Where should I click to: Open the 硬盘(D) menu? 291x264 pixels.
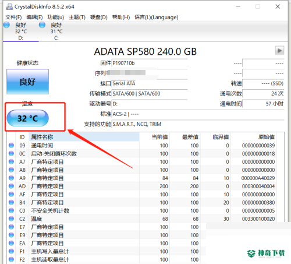tap(99, 17)
